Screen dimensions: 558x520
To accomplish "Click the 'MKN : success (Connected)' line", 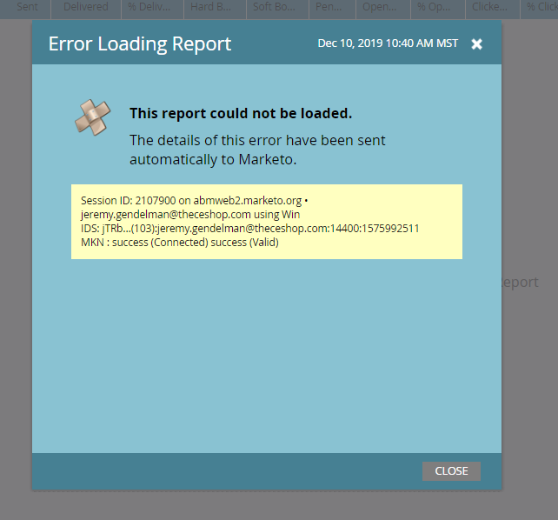I will (180, 242).
